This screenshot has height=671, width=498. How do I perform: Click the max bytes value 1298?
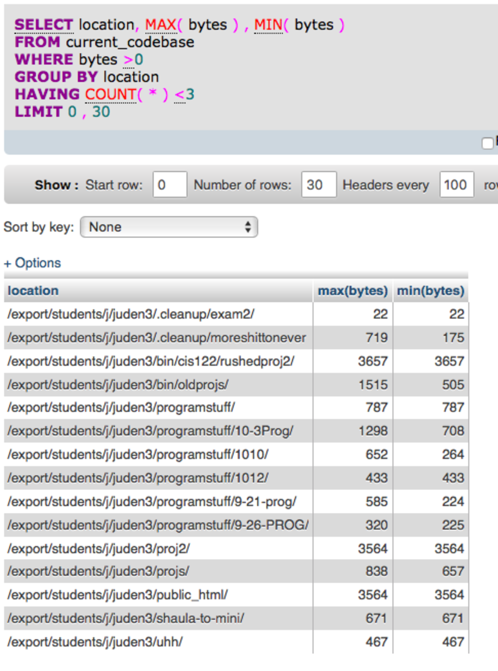pos(373,431)
